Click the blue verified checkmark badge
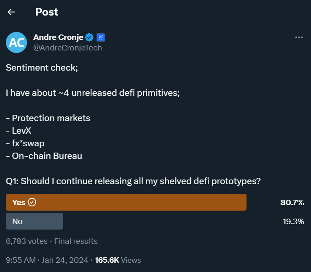 [x=89, y=37]
